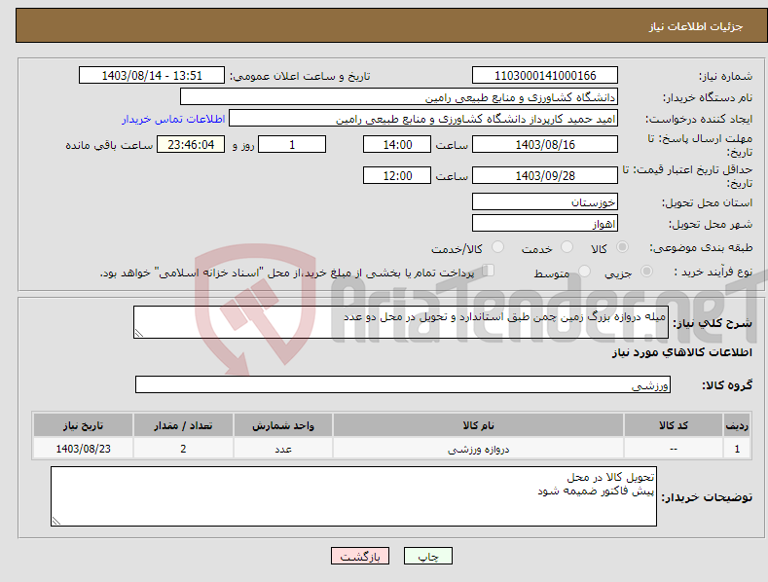Select the خدمت radio button
This screenshot has height=582, width=768.
click(x=567, y=247)
